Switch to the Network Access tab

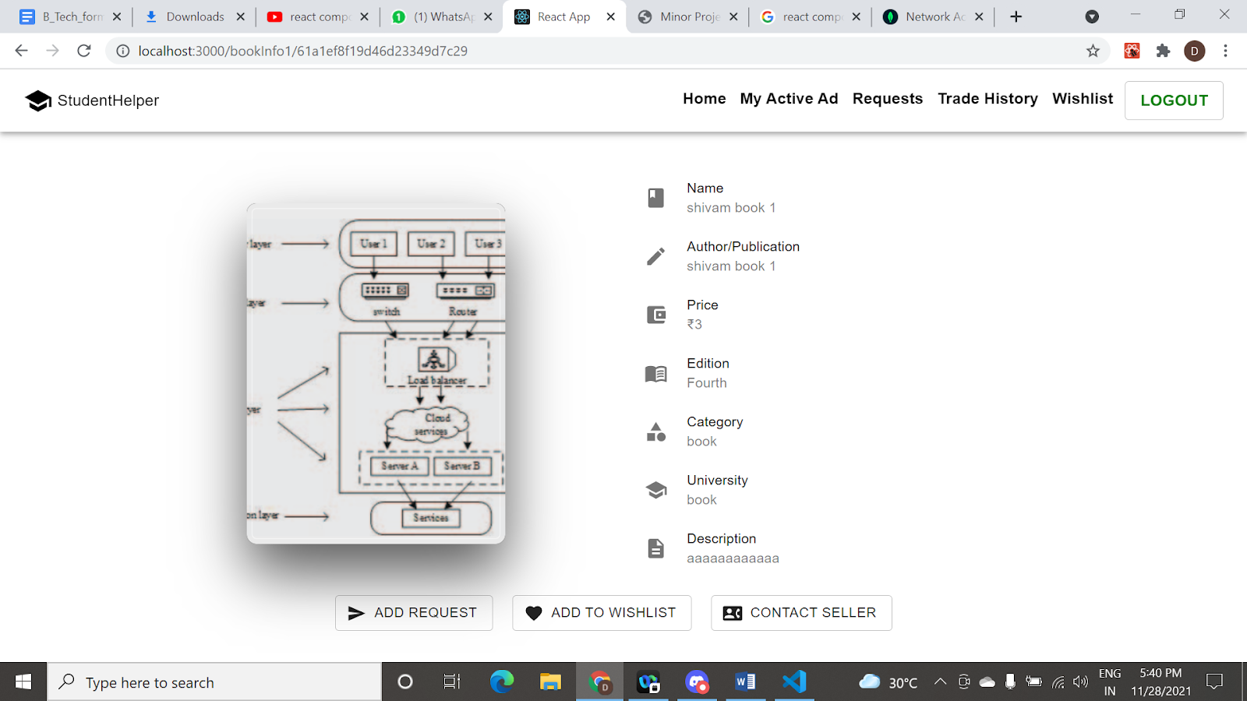coord(934,16)
